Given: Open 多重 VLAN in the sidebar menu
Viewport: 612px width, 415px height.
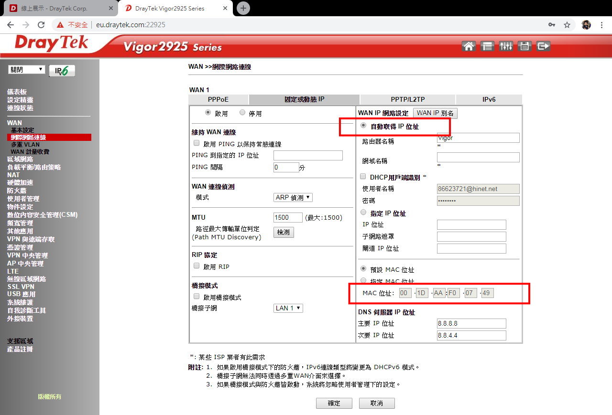Looking at the screenshot, I should click(x=25, y=144).
